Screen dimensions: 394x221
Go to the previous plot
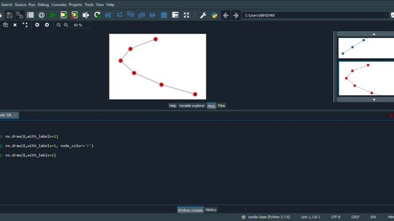pos(37,25)
